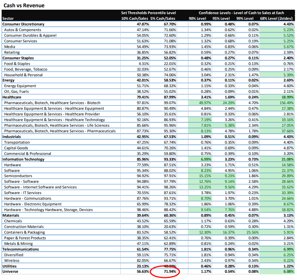Image resolution: width=297 pixels, height=280 pixels.
Task: Click the 'Healthcare Technology' row label
Action: coord(55,120)
